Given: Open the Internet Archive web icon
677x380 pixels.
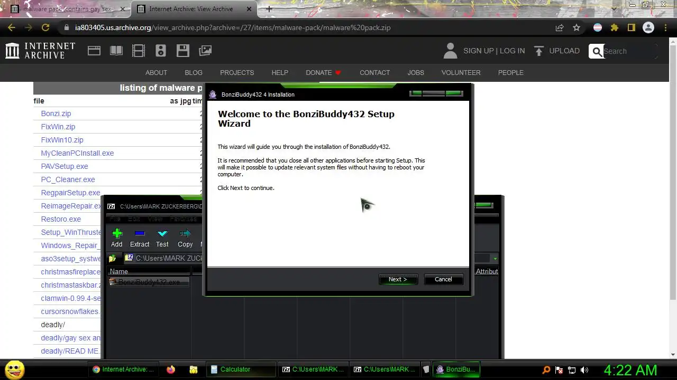Looking at the screenshot, I should tap(94, 51).
